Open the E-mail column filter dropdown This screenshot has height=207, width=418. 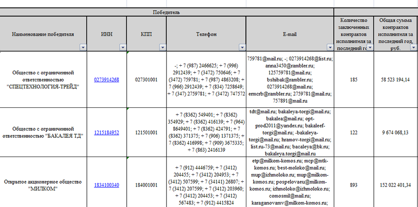click(329, 47)
